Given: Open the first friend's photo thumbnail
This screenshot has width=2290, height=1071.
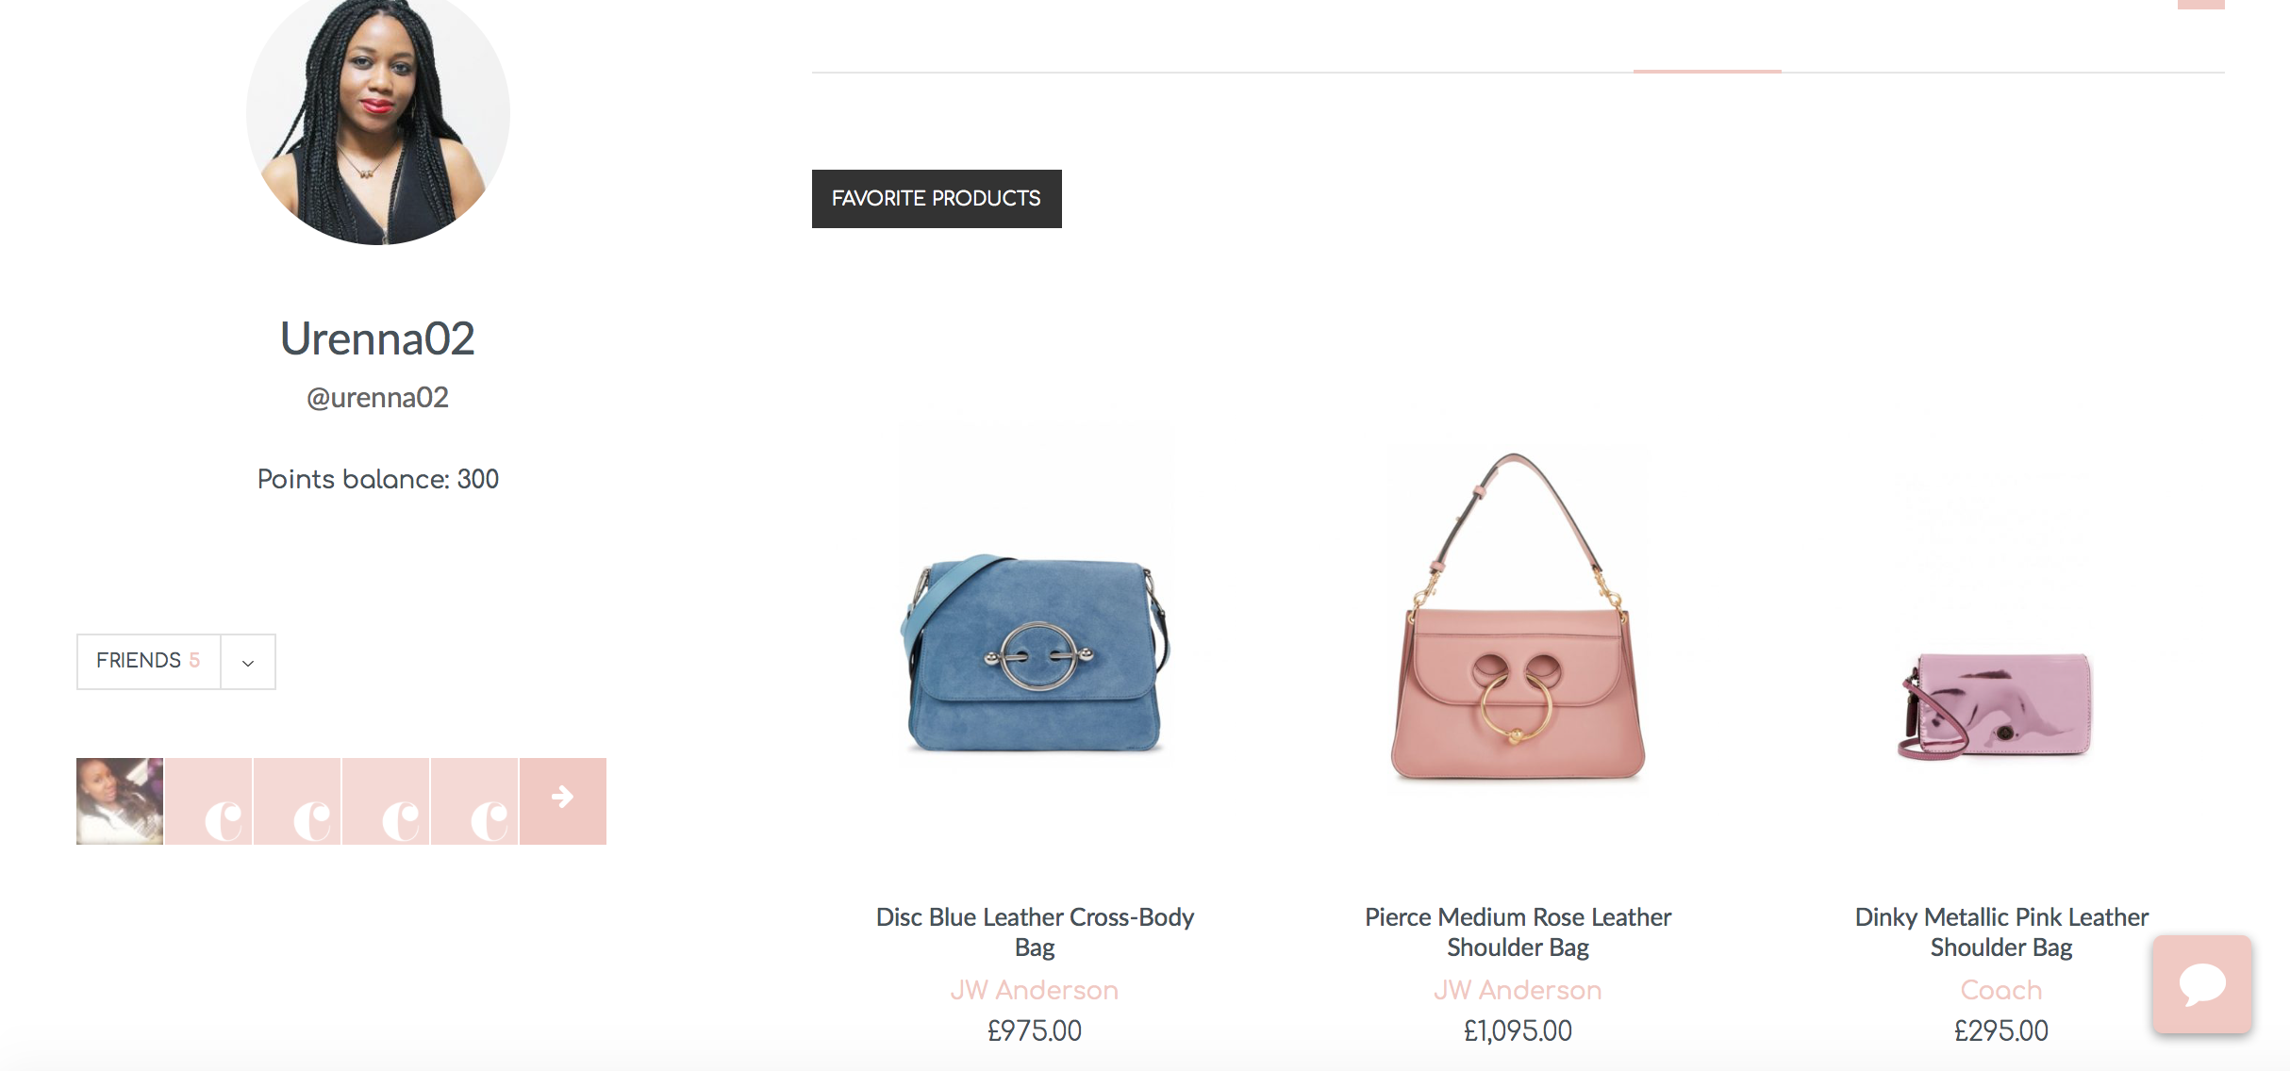Looking at the screenshot, I should click(x=120, y=800).
